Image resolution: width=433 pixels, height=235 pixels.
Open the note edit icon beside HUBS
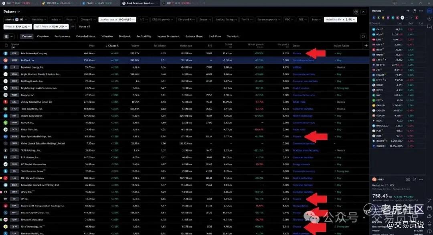click(414, 180)
